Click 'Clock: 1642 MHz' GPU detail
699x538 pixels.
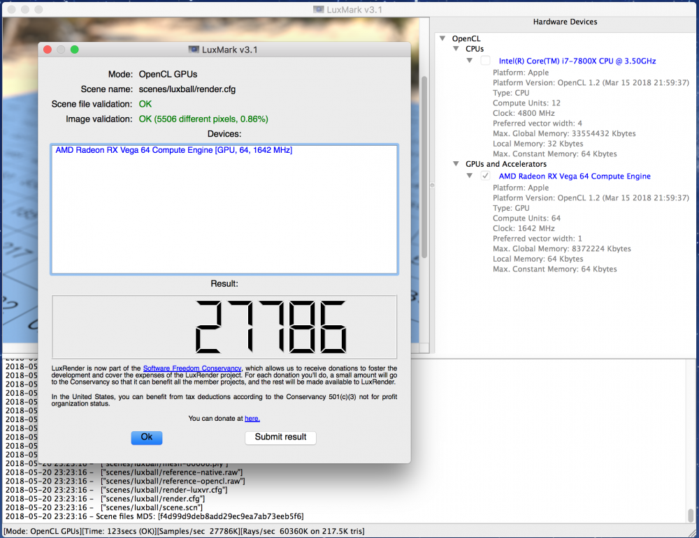click(x=524, y=228)
